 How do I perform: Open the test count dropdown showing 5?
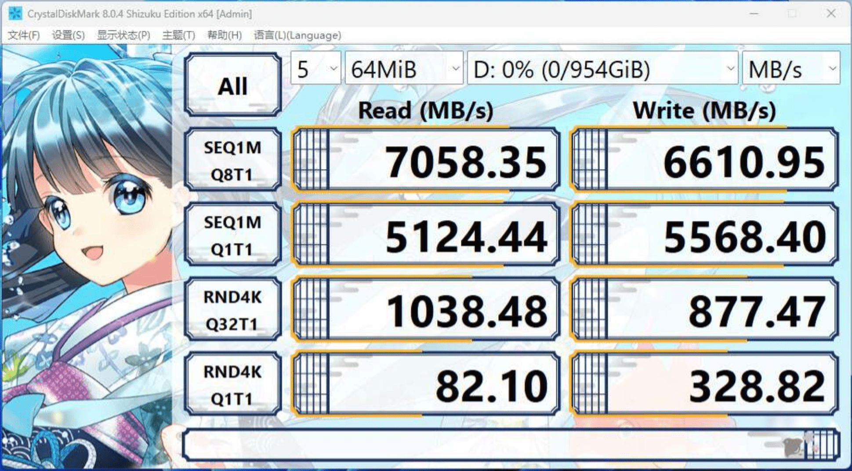[x=315, y=69]
